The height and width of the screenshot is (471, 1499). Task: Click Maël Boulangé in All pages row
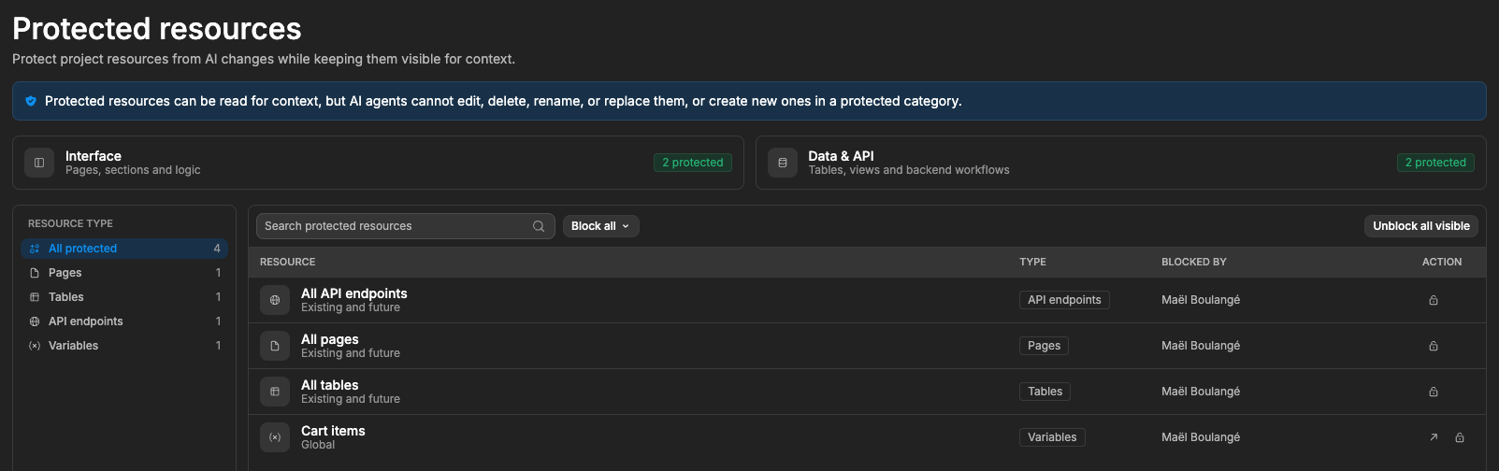coord(1201,346)
